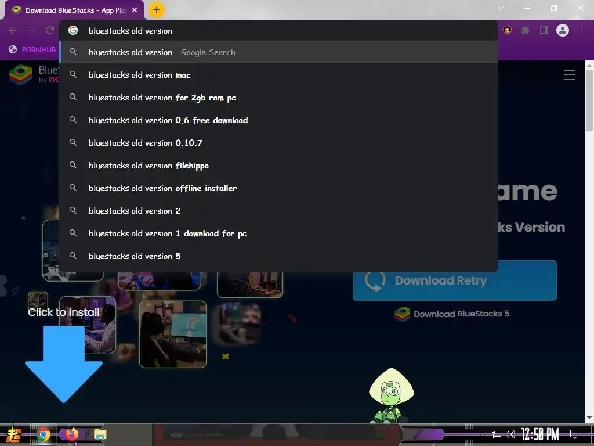Open the notification center icon
The width and height of the screenshot is (594, 446).
[x=575, y=434]
